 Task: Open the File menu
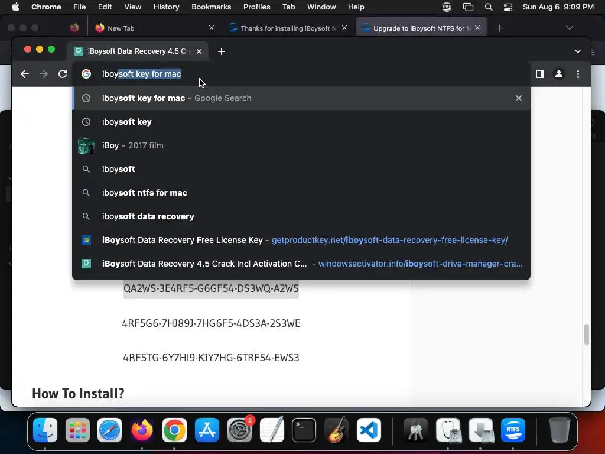(80, 7)
